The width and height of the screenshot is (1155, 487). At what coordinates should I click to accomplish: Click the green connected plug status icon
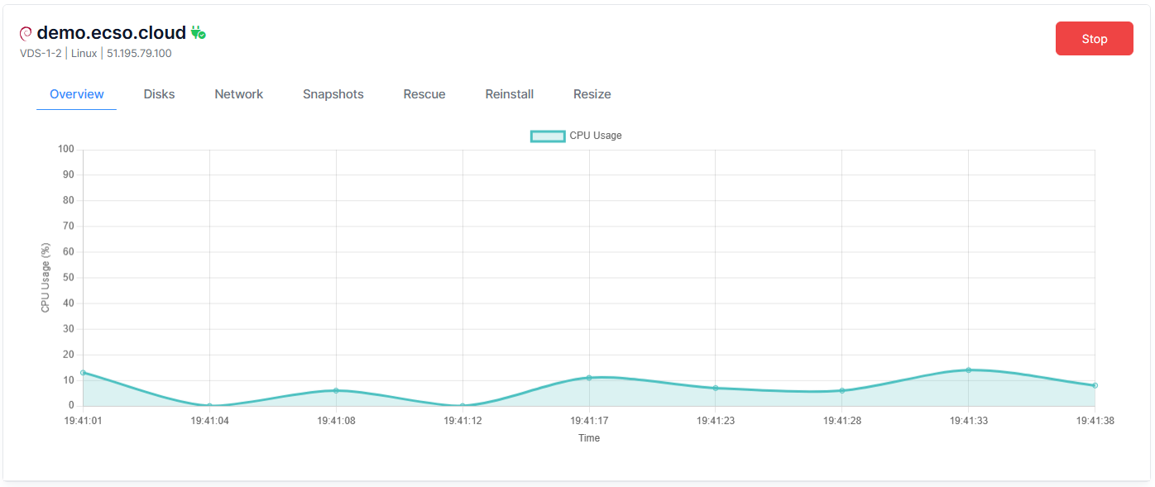198,33
